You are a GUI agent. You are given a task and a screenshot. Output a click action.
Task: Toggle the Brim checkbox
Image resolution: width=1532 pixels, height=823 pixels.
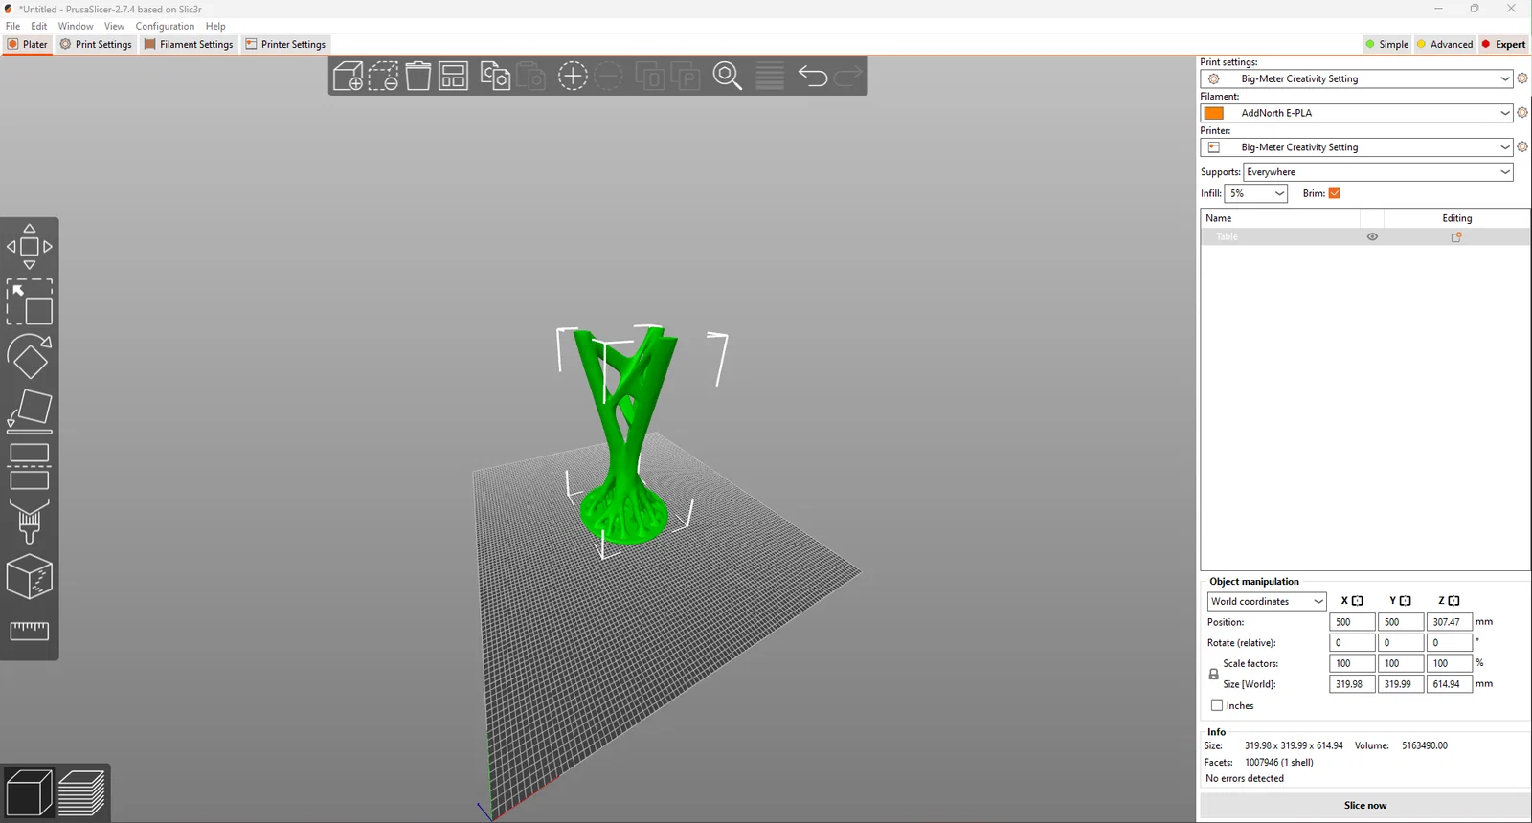[1335, 193]
